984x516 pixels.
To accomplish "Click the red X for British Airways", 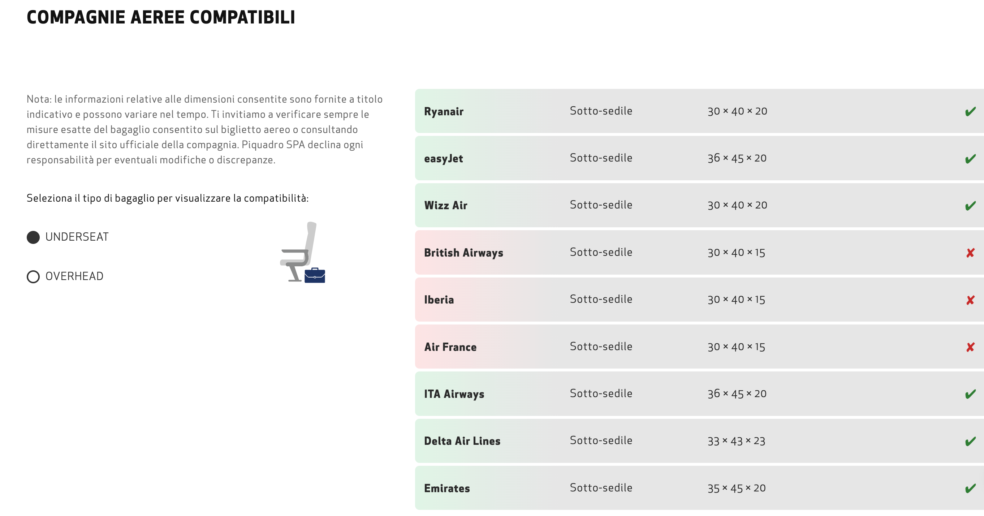I will 970,253.
